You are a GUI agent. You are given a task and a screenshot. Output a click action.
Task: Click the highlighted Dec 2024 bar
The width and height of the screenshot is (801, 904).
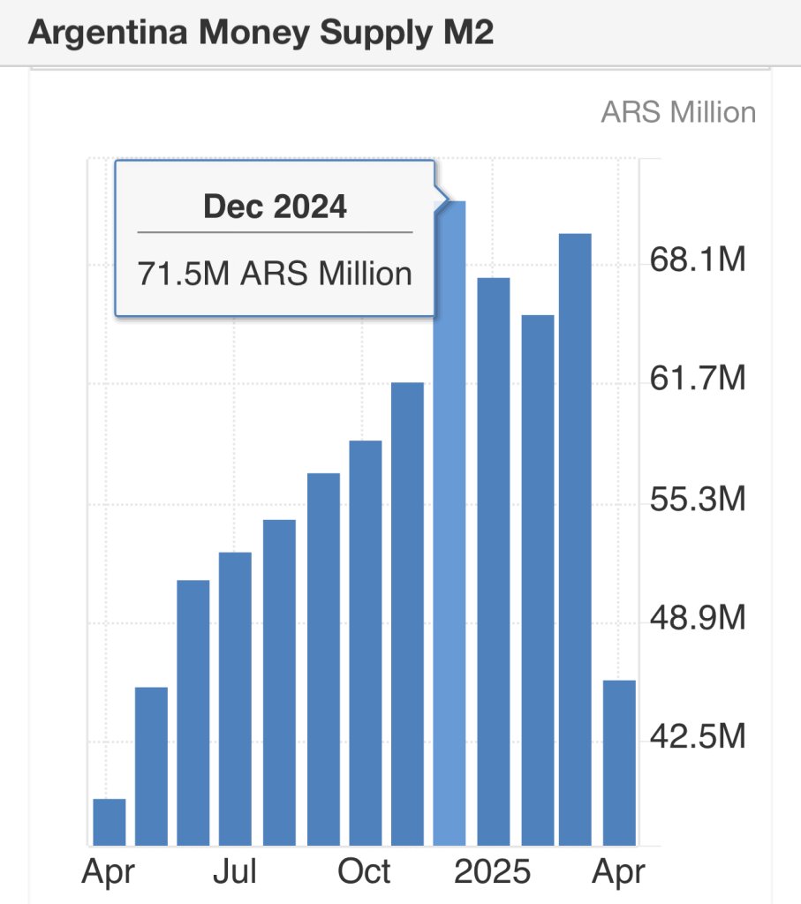click(x=450, y=524)
